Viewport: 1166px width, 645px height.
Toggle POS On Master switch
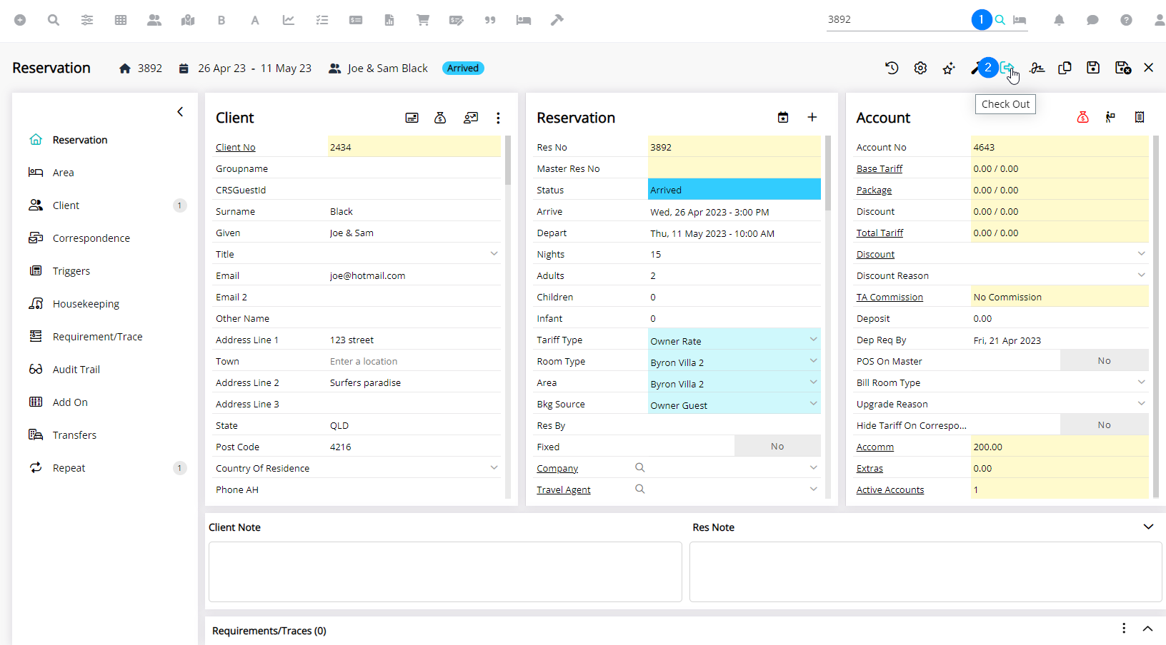[1103, 361]
